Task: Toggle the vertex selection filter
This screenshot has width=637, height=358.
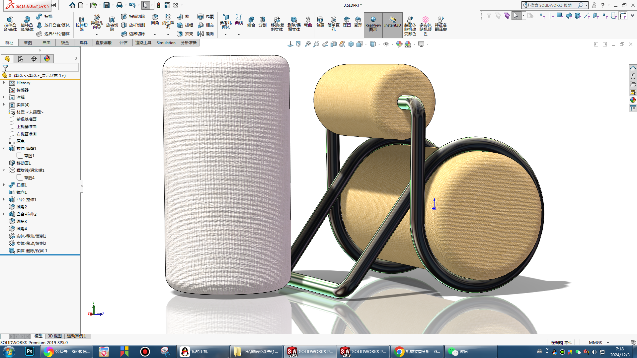Action: [542, 16]
